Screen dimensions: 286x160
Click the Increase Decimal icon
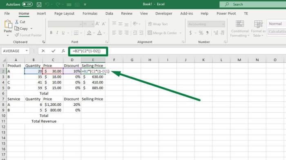tap(216, 33)
